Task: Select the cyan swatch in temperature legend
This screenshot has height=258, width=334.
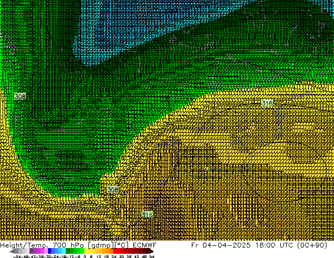Action: tap(63, 251)
